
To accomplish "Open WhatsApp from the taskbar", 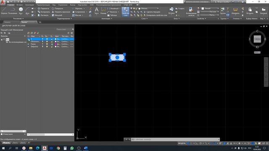I will [72, 148].
